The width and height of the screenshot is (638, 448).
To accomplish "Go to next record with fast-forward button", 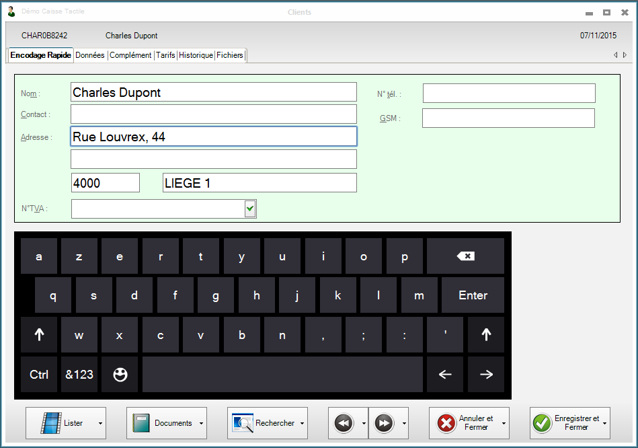I will 384,423.
